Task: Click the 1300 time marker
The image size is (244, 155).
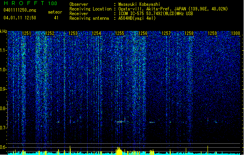Action: tap(235, 33)
